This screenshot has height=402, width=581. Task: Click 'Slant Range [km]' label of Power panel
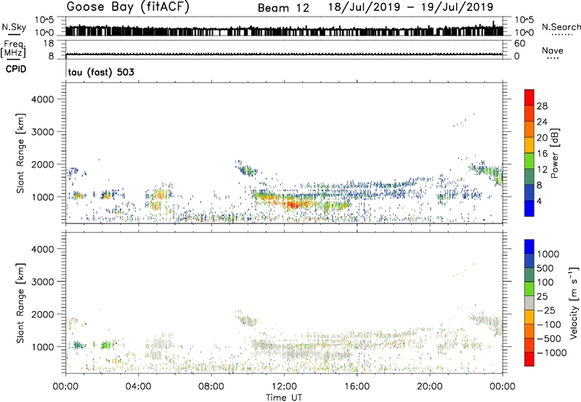click(20, 153)
